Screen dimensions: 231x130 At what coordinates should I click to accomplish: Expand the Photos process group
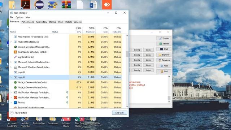coord(11,103)
